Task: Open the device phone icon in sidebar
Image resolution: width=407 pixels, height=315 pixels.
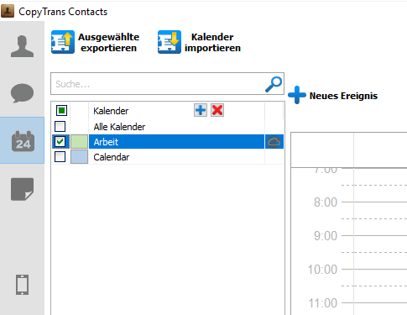Action: point(22,285)
